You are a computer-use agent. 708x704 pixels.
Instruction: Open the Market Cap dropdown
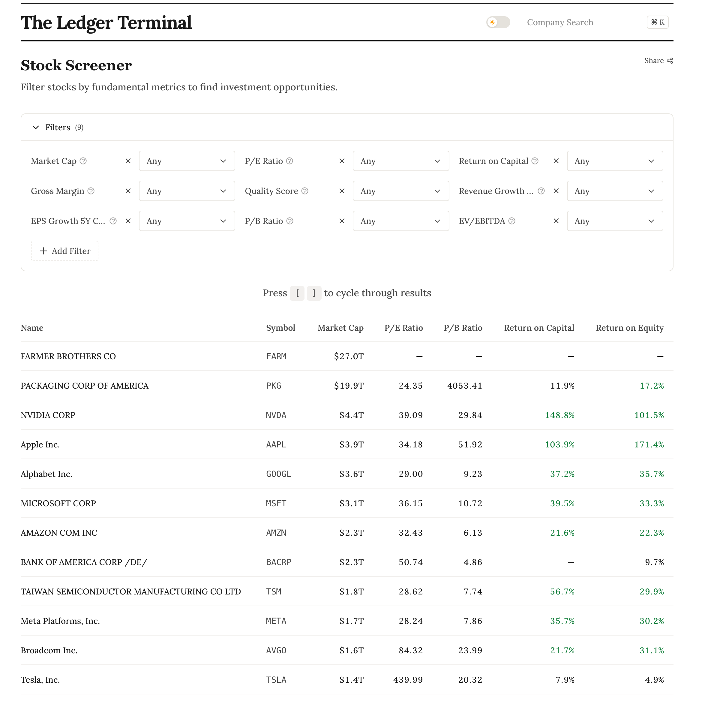pyautogui.click(x=187, y=161)
